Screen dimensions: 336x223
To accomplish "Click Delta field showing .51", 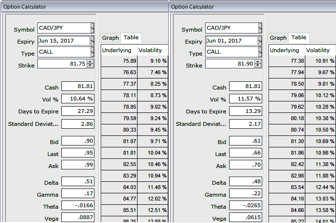I will pyautogui.click(x=78, y=181).
